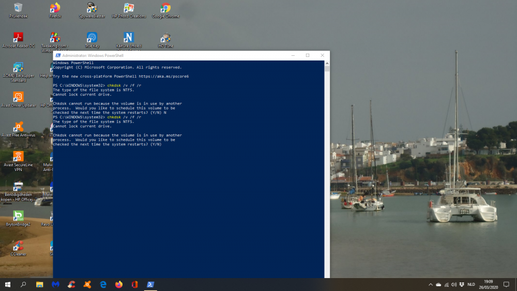This screenshot has width=517, height=291.
Task: Click the taskbar search magnifier
Action: point(23,284)
